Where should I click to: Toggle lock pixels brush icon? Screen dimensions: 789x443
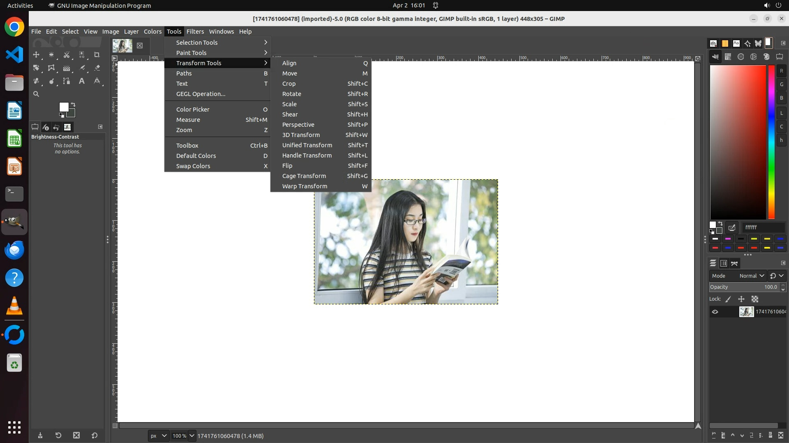pos(728,299)
